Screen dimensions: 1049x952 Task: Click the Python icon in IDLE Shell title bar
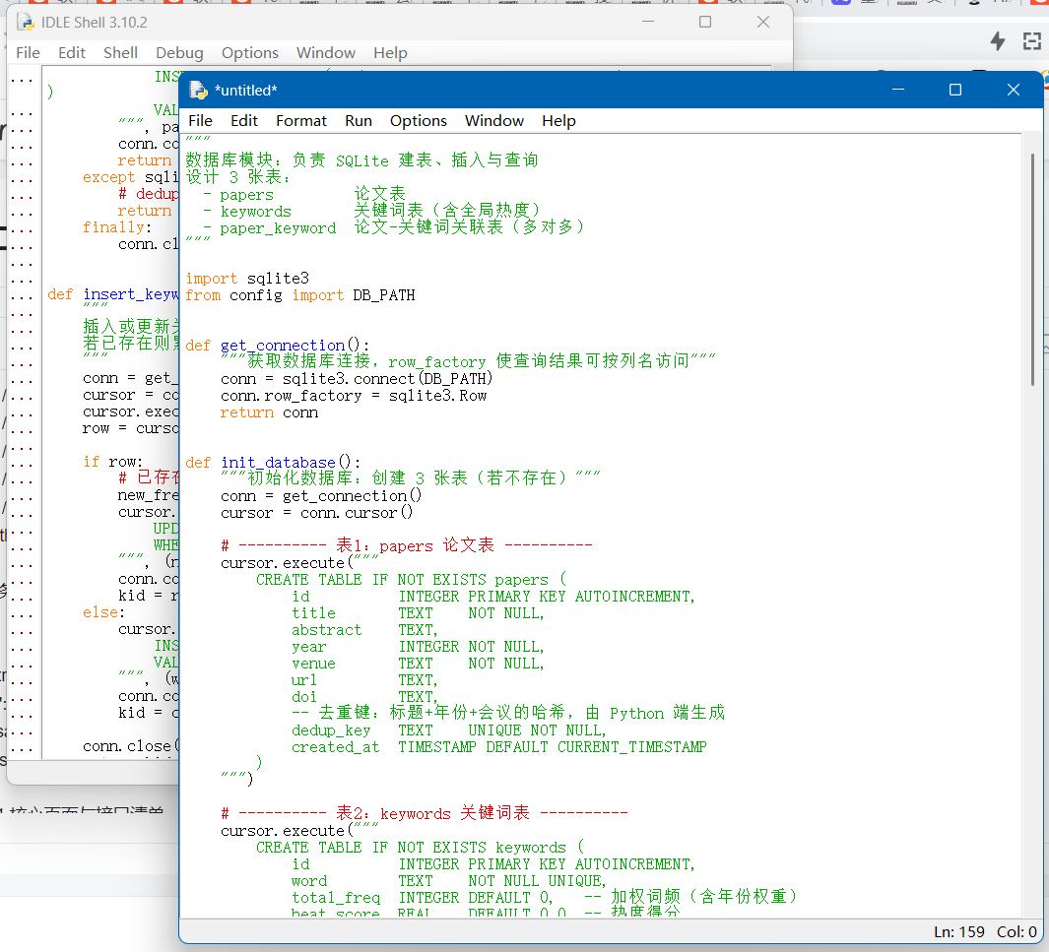pos(26,22)
